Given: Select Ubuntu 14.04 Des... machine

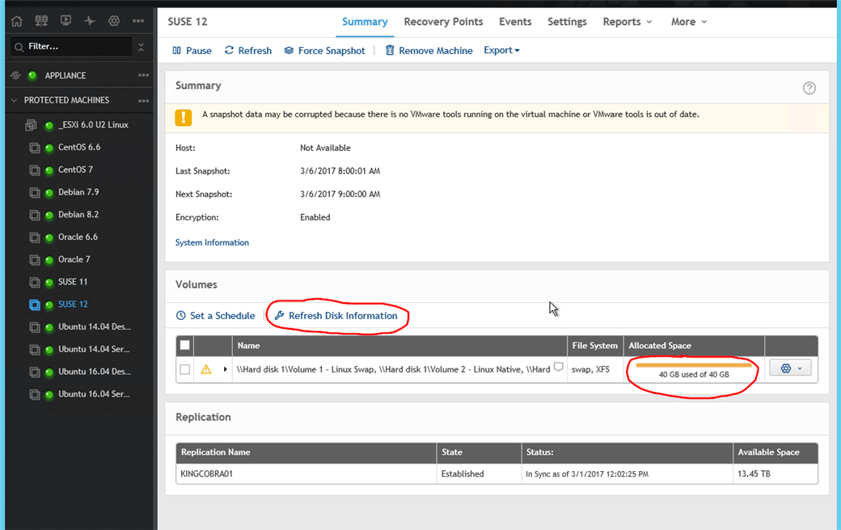Looking at the screenshot, I should coord(95,327).
